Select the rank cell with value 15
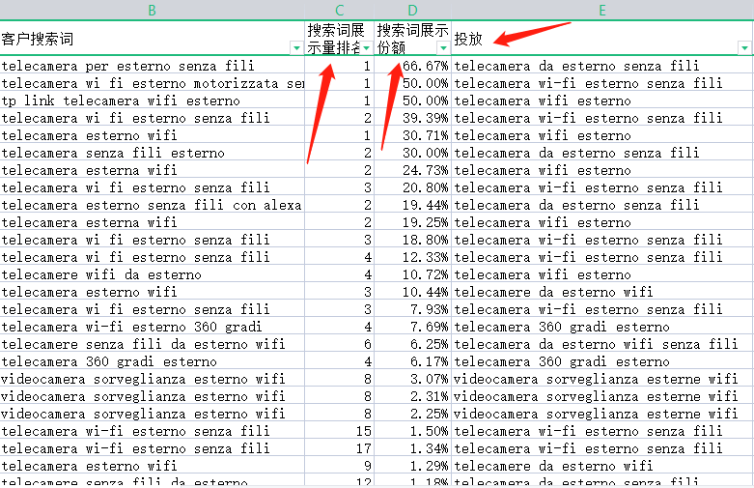 click(339, 431)
